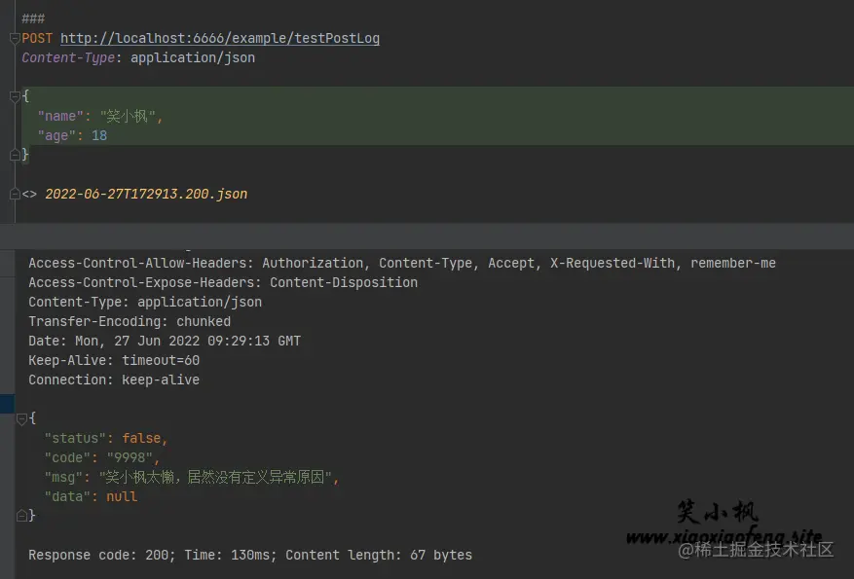Click the request application/json header value
This screenshot has width=854, height=579.
pos(193,57)
